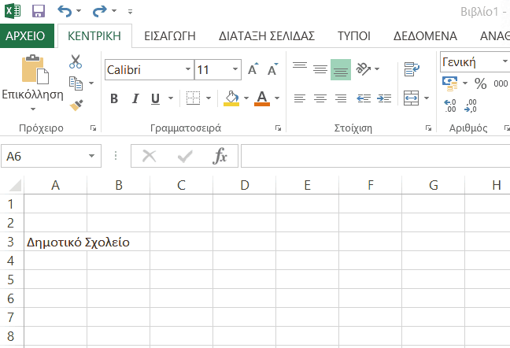Click the Wrap Text icon
510x348 pixels.
click(411, 70)
